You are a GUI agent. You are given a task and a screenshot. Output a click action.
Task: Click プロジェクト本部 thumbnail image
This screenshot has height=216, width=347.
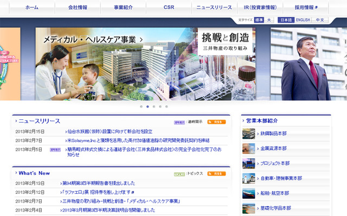(x=248, y=163)
